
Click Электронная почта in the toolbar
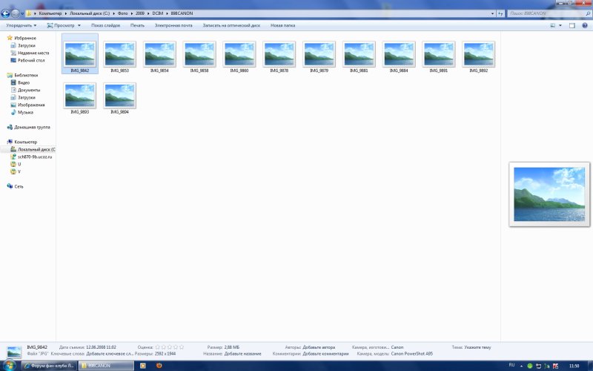coord(173,25)
